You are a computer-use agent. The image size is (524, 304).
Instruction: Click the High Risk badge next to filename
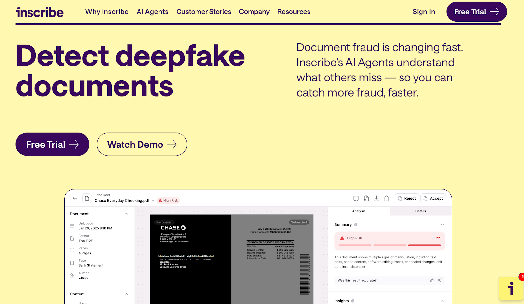click(x=168, y=201)
